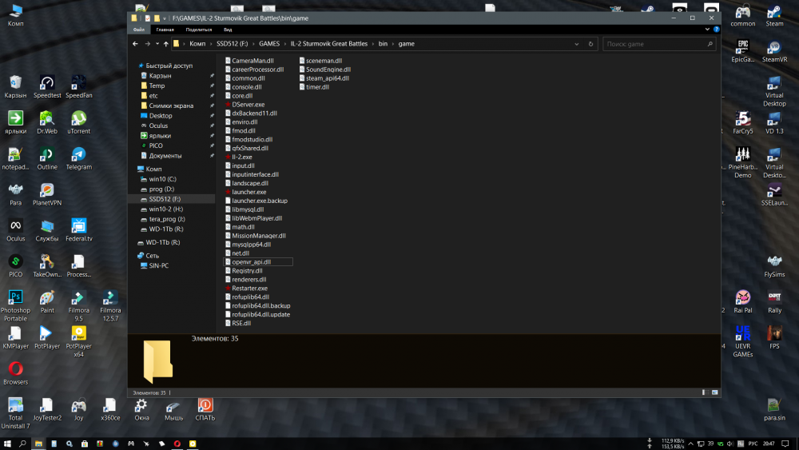
Task: Open the СПАТЬ desktop shortcut
Action: (205, 409)
